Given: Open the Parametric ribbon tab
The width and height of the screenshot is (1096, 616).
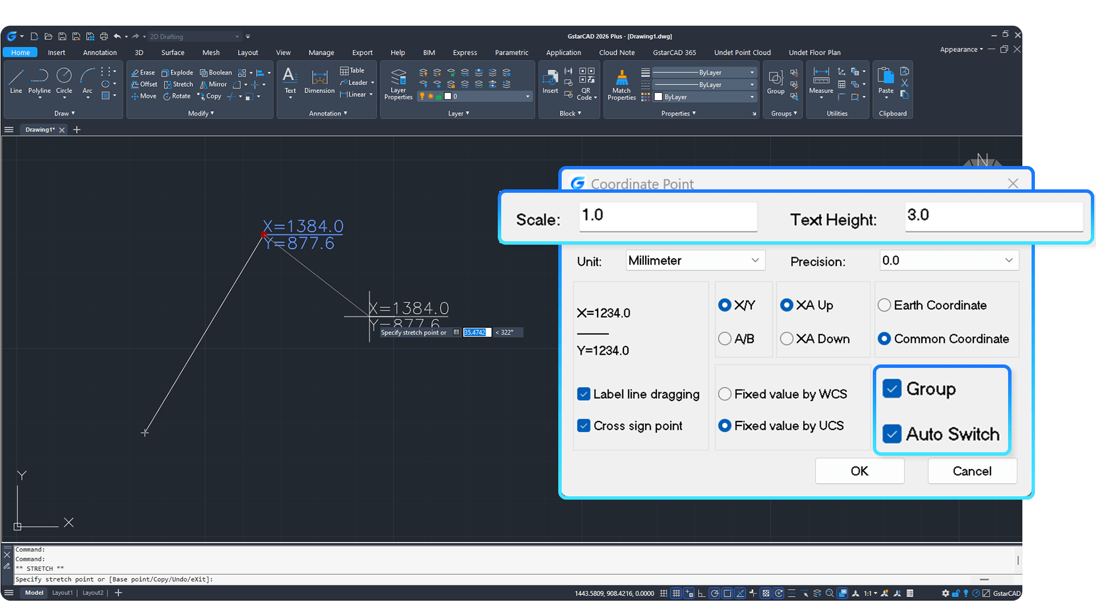Looking at the screenshot, I should click(511, 52).
